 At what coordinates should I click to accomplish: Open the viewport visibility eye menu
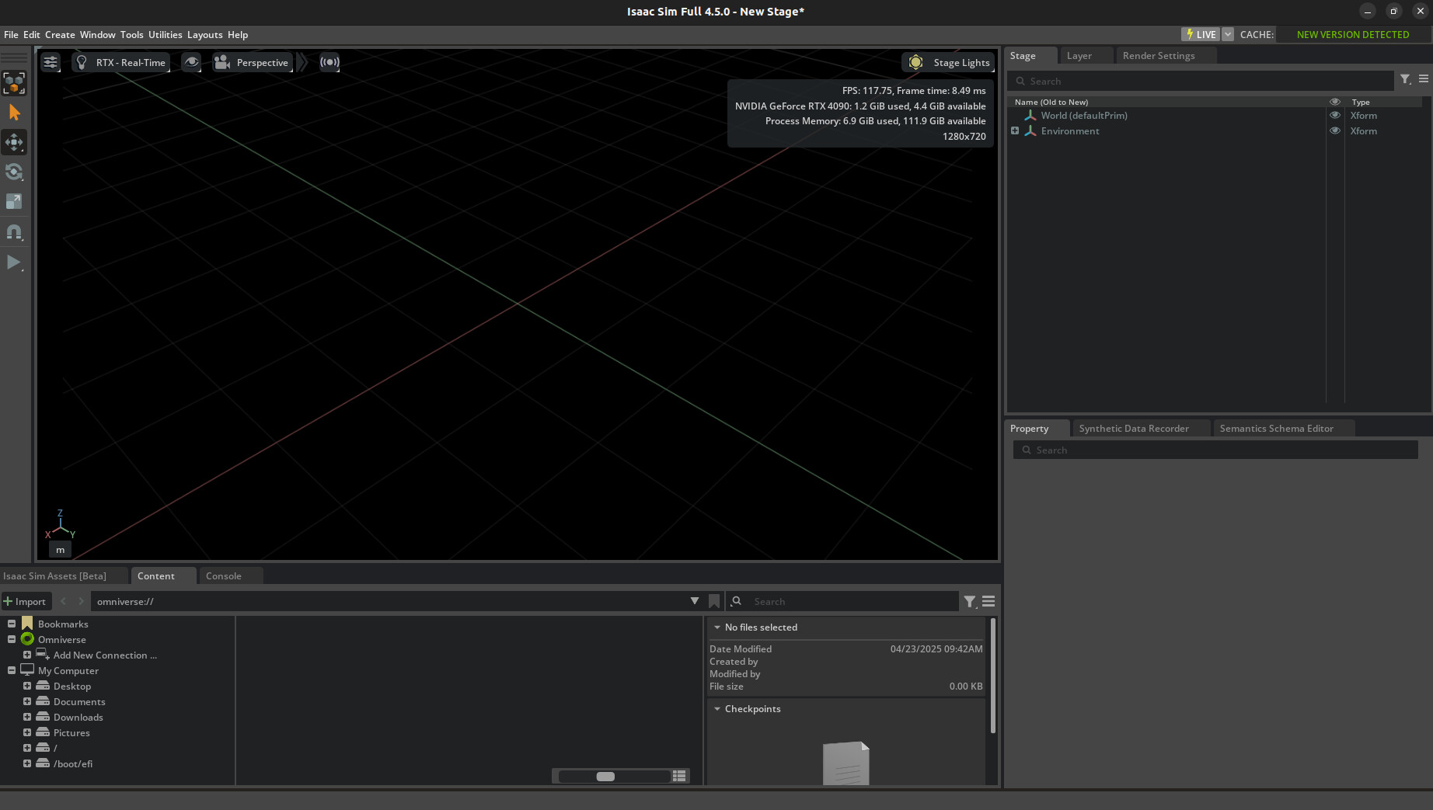pyautogui.click(x=191, y=62)
